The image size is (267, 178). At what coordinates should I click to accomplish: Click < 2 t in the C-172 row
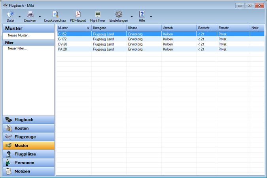pos(201,39)
